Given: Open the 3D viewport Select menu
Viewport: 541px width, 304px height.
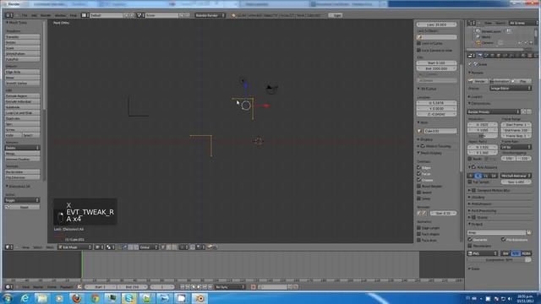Looking at the screenshot, I should [37, 247].
